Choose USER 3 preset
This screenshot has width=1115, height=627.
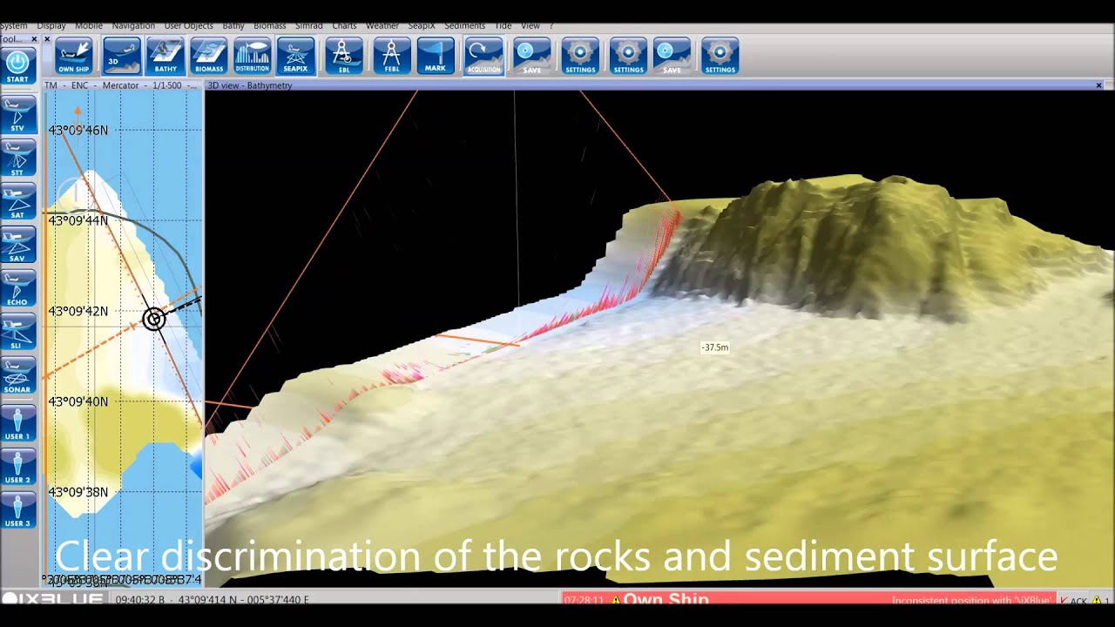17,510
